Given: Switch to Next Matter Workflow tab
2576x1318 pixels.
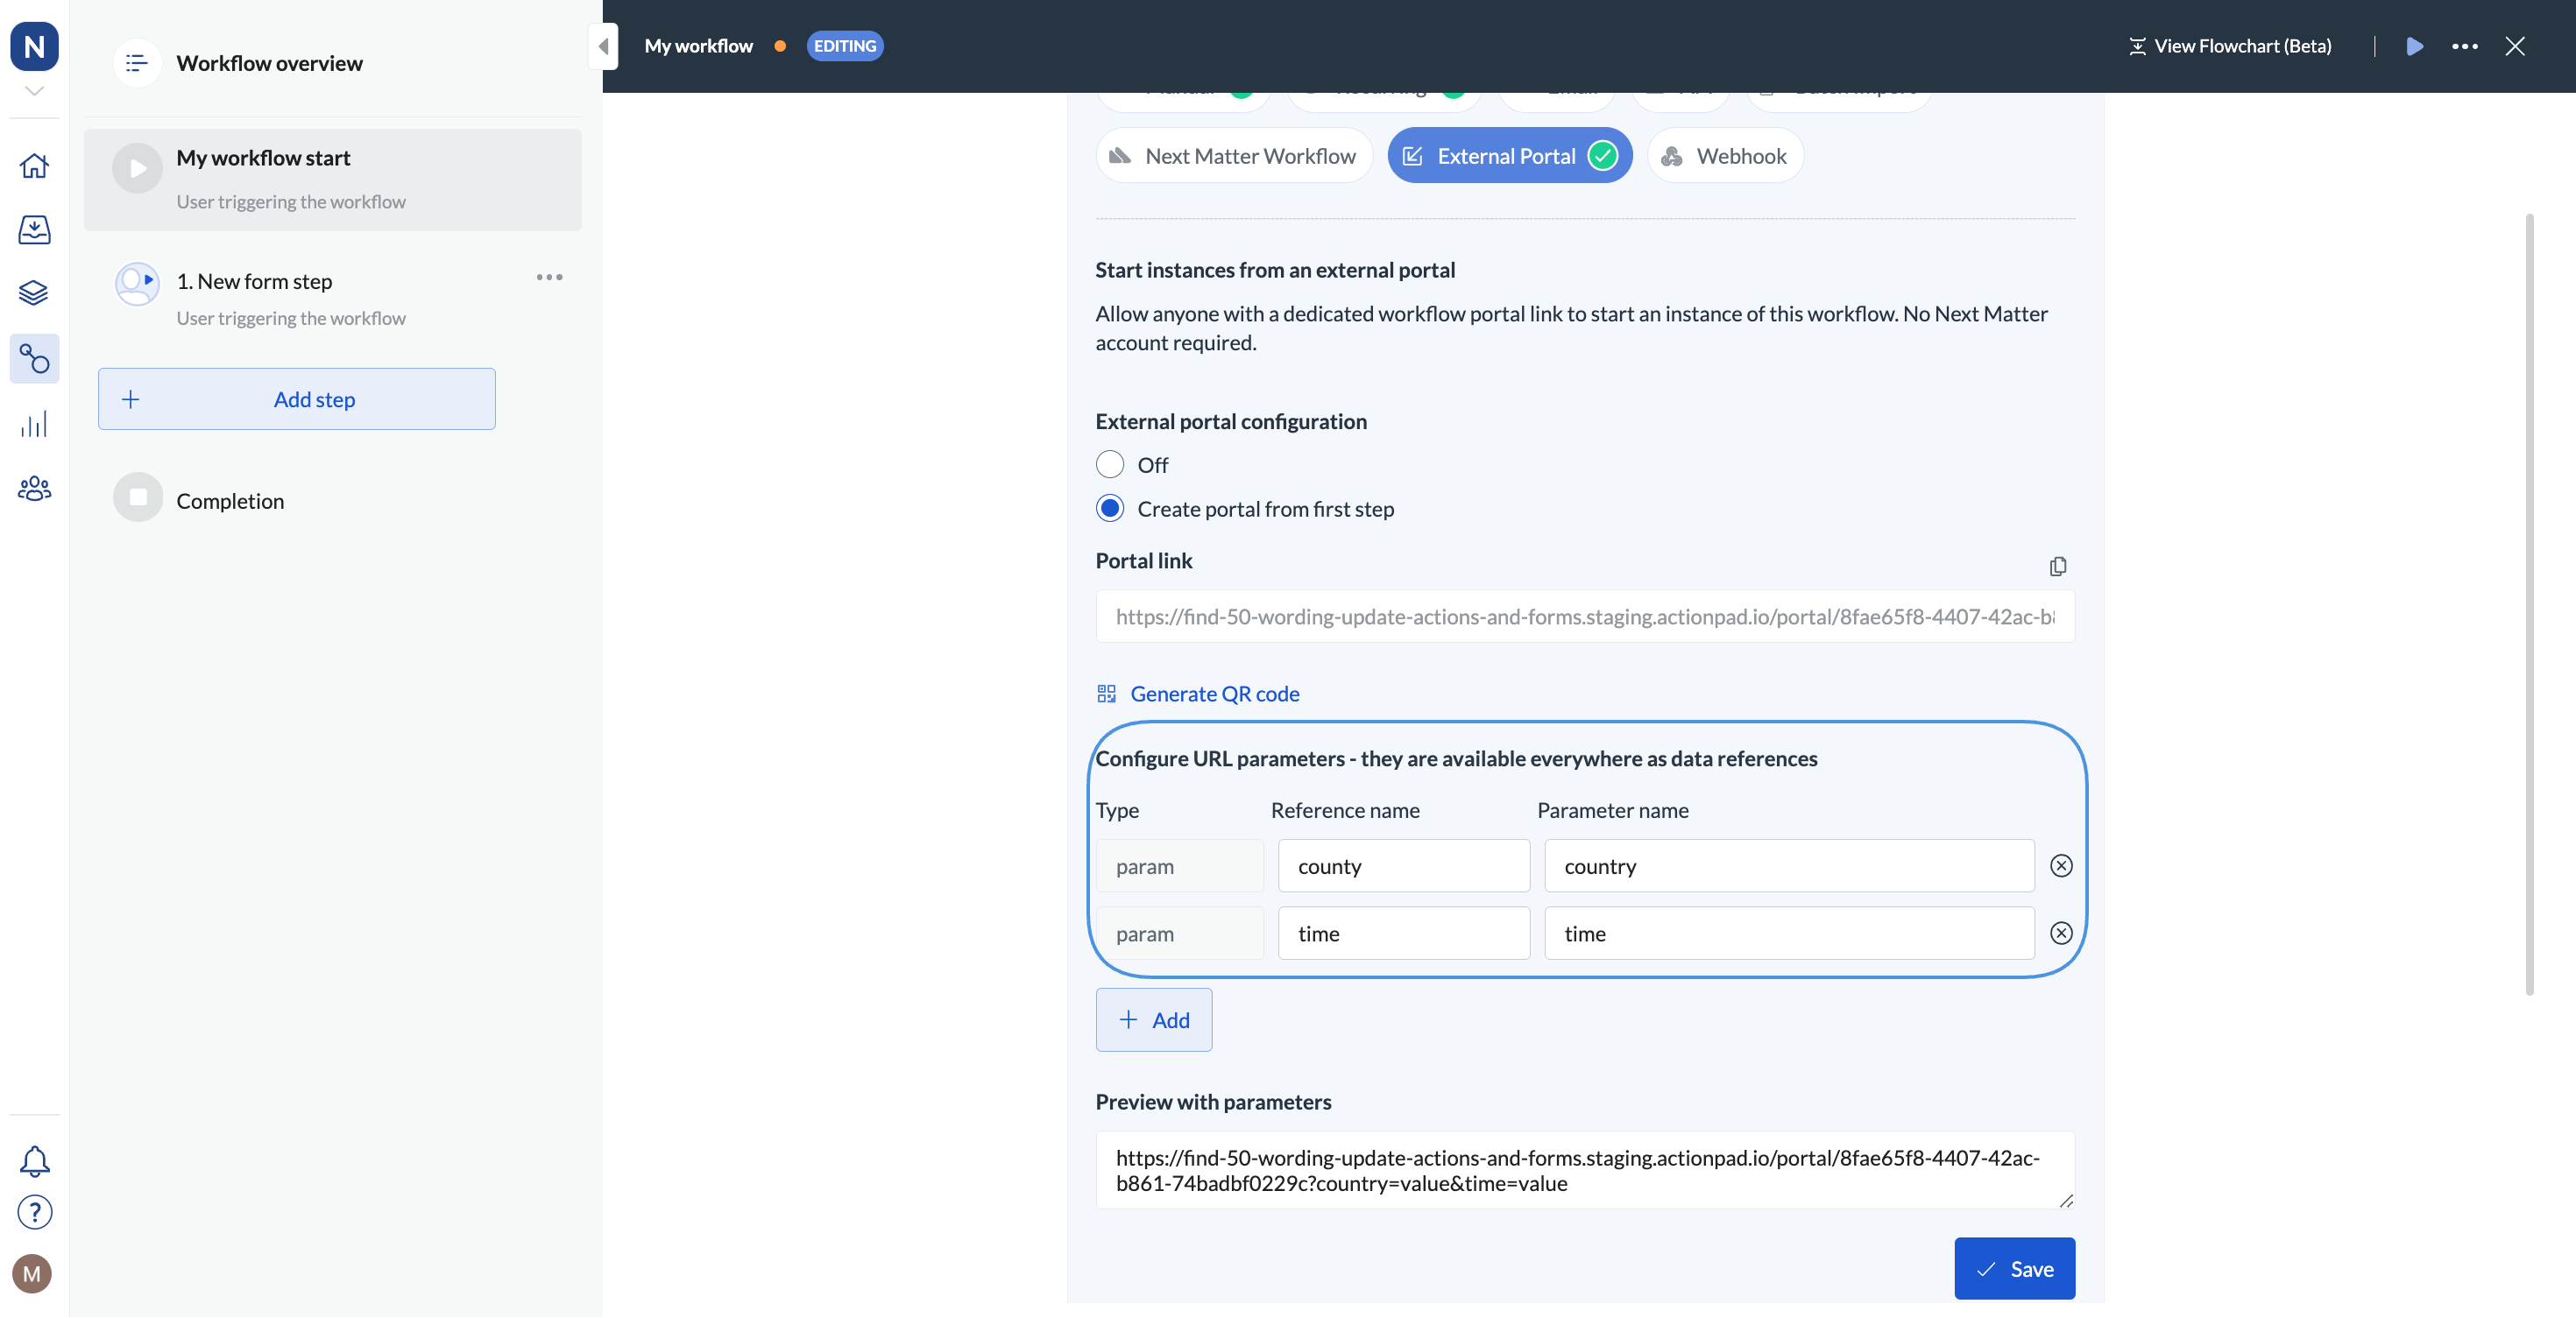Looking at the screenshot, I should (x=1234, y=156).
